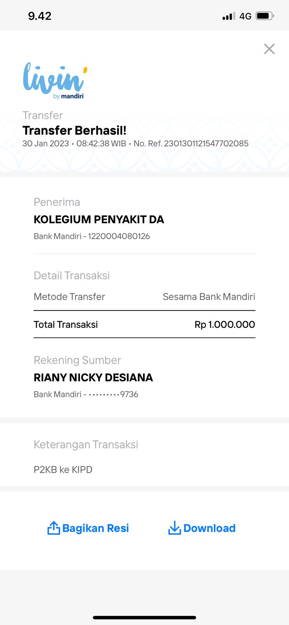The height and width of the screenshot is (625, 289).
Task: Tap the download arrow icon
Action: tap(174, 528)
